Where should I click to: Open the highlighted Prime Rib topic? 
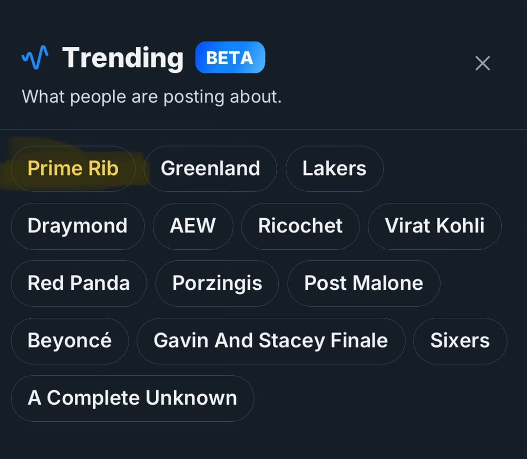(x=73, y=169)
